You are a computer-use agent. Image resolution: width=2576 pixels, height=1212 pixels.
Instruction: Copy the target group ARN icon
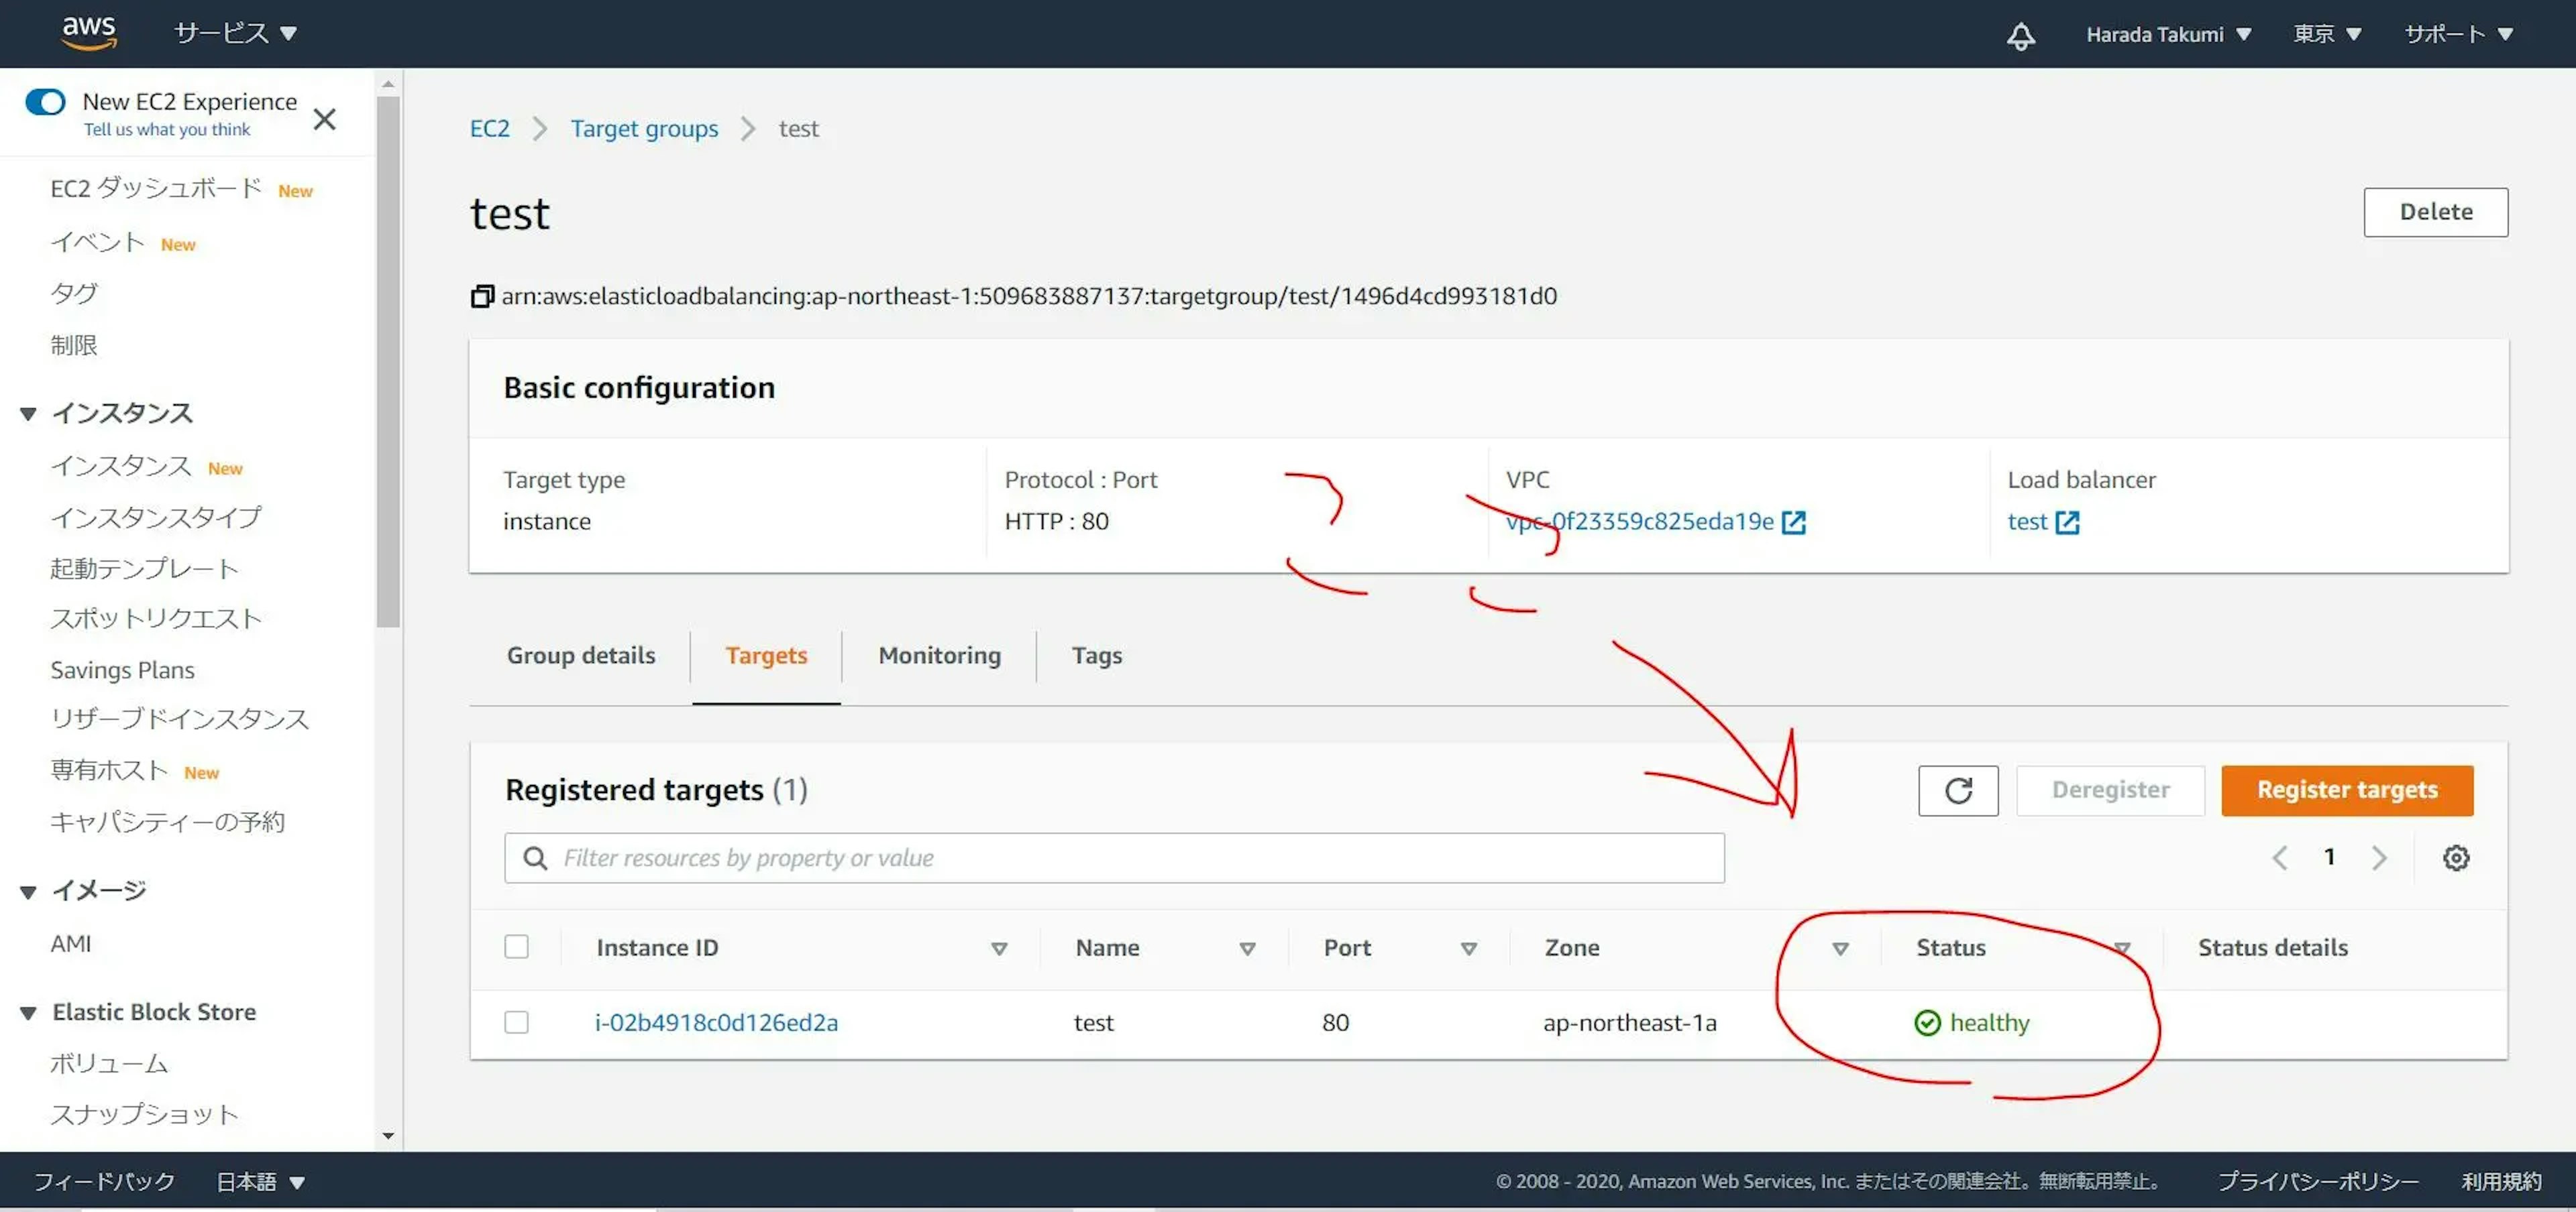[x=482, y=297]
